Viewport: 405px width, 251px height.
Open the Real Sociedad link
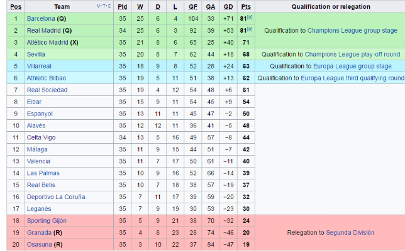coord(47,90)
